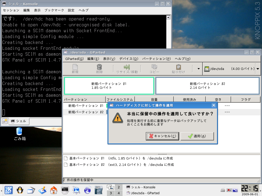The image size is (262, 196).
Task: Open the 編集(E) menu in GParted
Action: (93, 59)
